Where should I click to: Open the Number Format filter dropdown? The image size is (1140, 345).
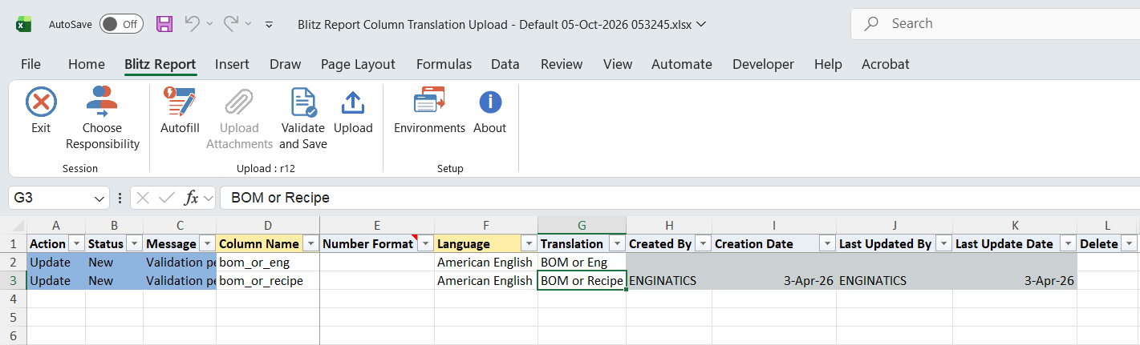(x=425, y=243)
